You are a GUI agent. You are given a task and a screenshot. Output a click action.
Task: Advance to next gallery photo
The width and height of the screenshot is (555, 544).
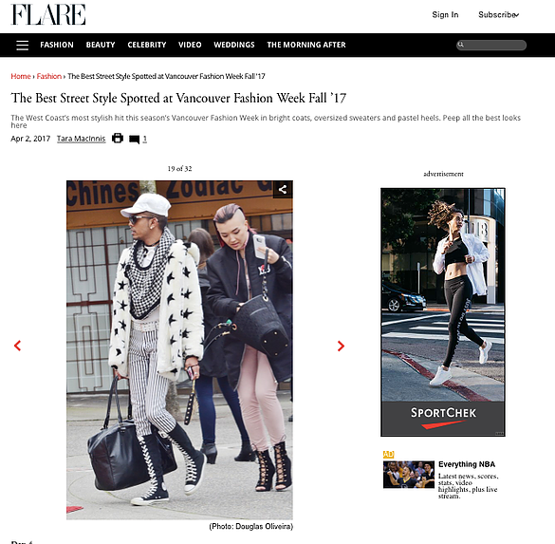tap(341, 346)
